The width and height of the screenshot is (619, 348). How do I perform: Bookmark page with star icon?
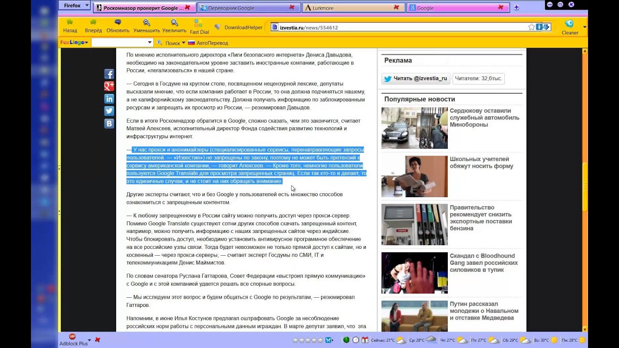(531, 27)
